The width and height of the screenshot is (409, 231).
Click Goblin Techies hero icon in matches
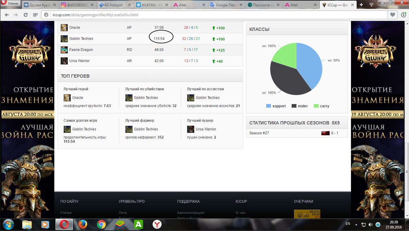click(64, 39)
